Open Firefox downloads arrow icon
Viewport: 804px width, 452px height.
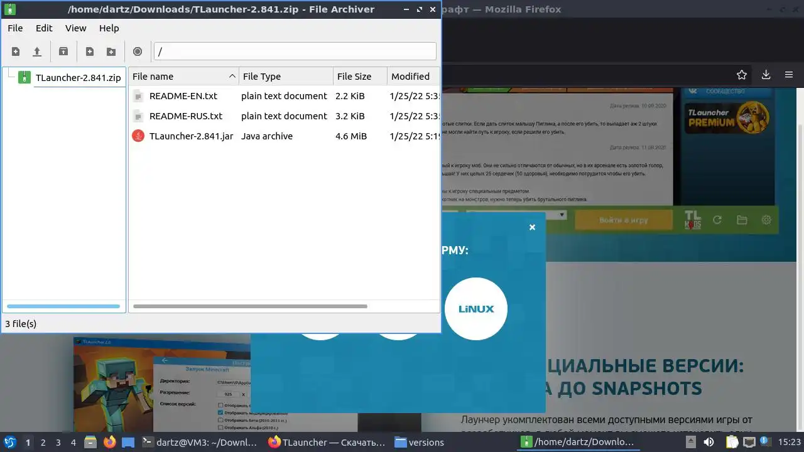click(766, 75)
